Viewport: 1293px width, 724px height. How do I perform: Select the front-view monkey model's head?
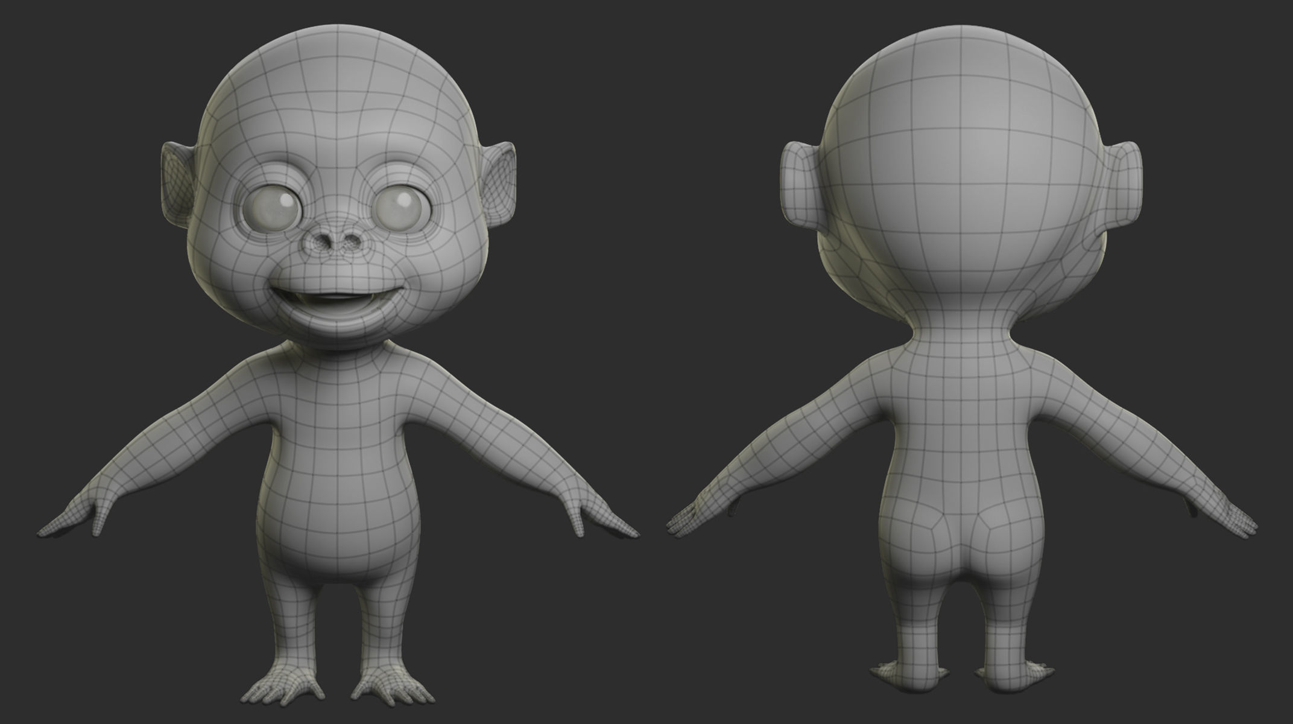(x=338, y=187)
